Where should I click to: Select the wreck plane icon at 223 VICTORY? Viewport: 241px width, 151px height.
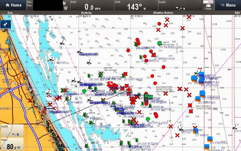click(52, 59)
